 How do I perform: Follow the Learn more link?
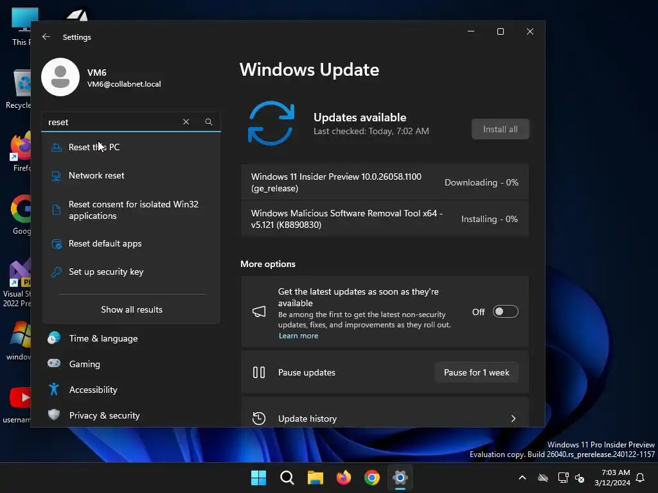click(298, 336)
